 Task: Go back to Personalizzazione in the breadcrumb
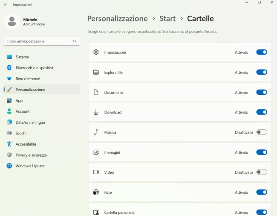117,19
